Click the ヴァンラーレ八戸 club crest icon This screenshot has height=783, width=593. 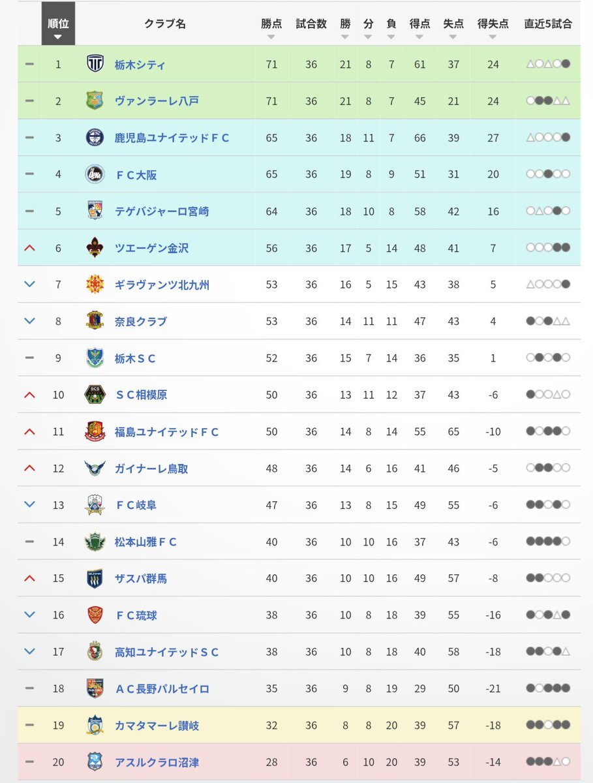(95, 100)
